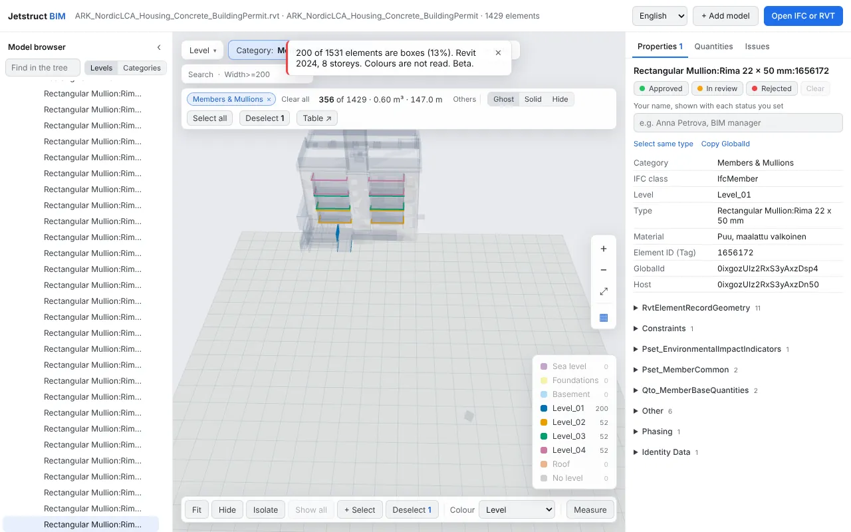Focus the Find in the tree field
This screenshot has height=532, width=851.
coord(43,68)
